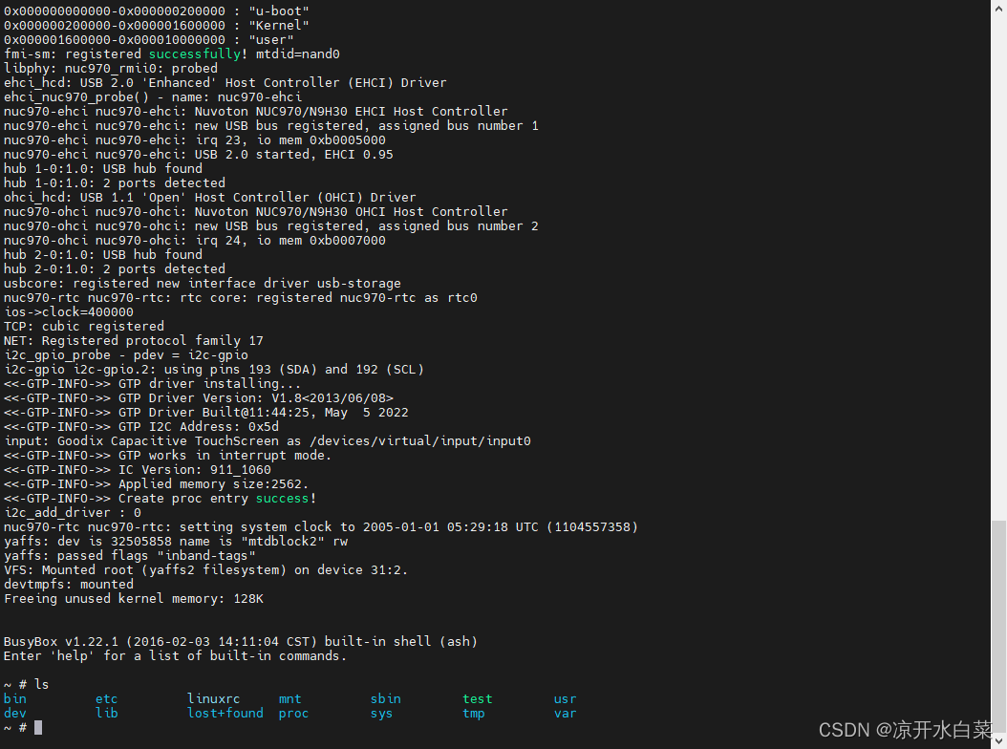This screenshot has height=749, width=1007.
Task: Click 'registered nuc970-rtc as rtc0' line
Action: coord(241,297)
